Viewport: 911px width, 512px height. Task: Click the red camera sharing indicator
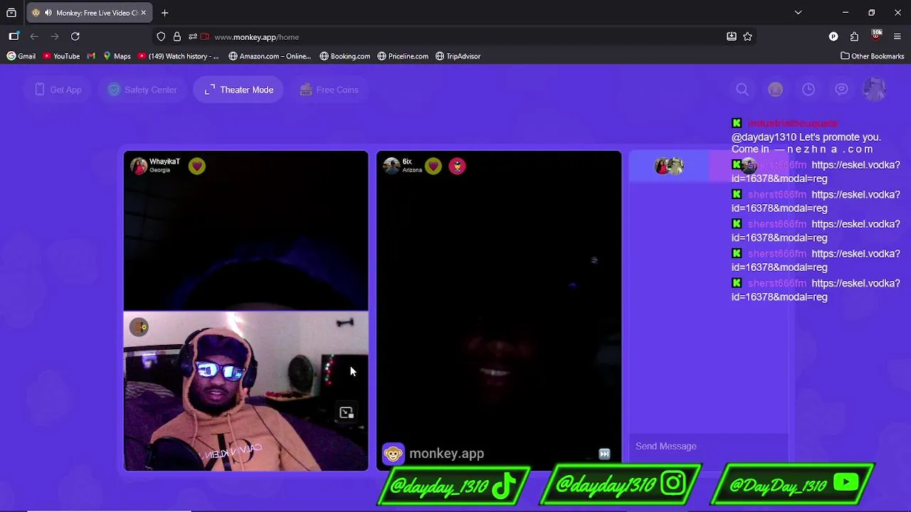click(205, 37)
